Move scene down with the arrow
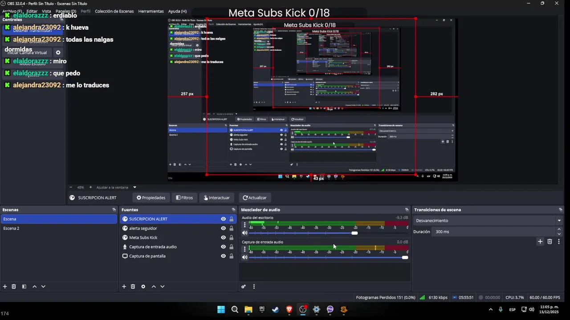Viewport: 570px width, 320px height. click(x=43, y=287)
